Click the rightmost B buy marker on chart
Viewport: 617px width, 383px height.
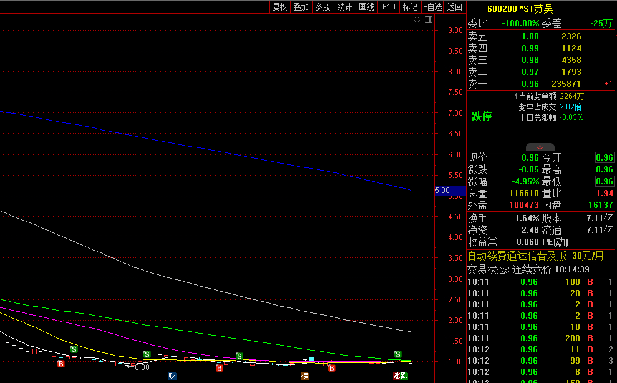(332, 367)
